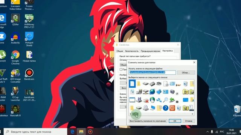The height and width of the screenshot is (135, 241).
Task: Select the blank document icon in the list
Action: (x=132, y=84)
